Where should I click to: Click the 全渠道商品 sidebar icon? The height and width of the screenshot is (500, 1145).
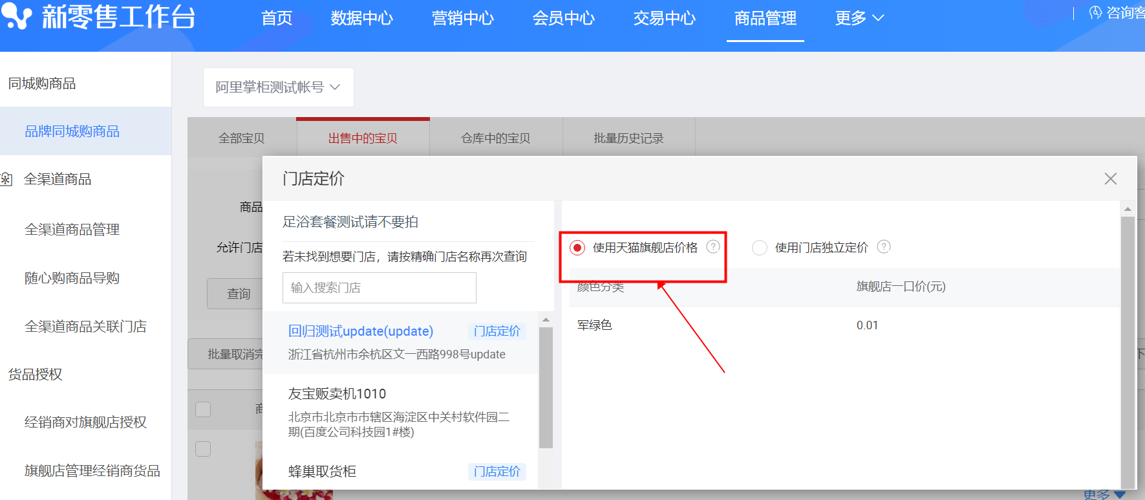[x=6, y=179]
